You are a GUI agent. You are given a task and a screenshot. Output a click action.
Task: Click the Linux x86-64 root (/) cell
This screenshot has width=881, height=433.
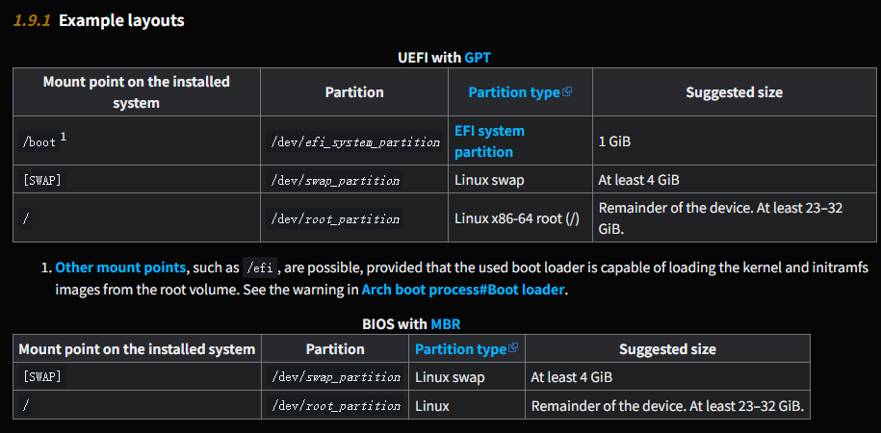point(517,218)
